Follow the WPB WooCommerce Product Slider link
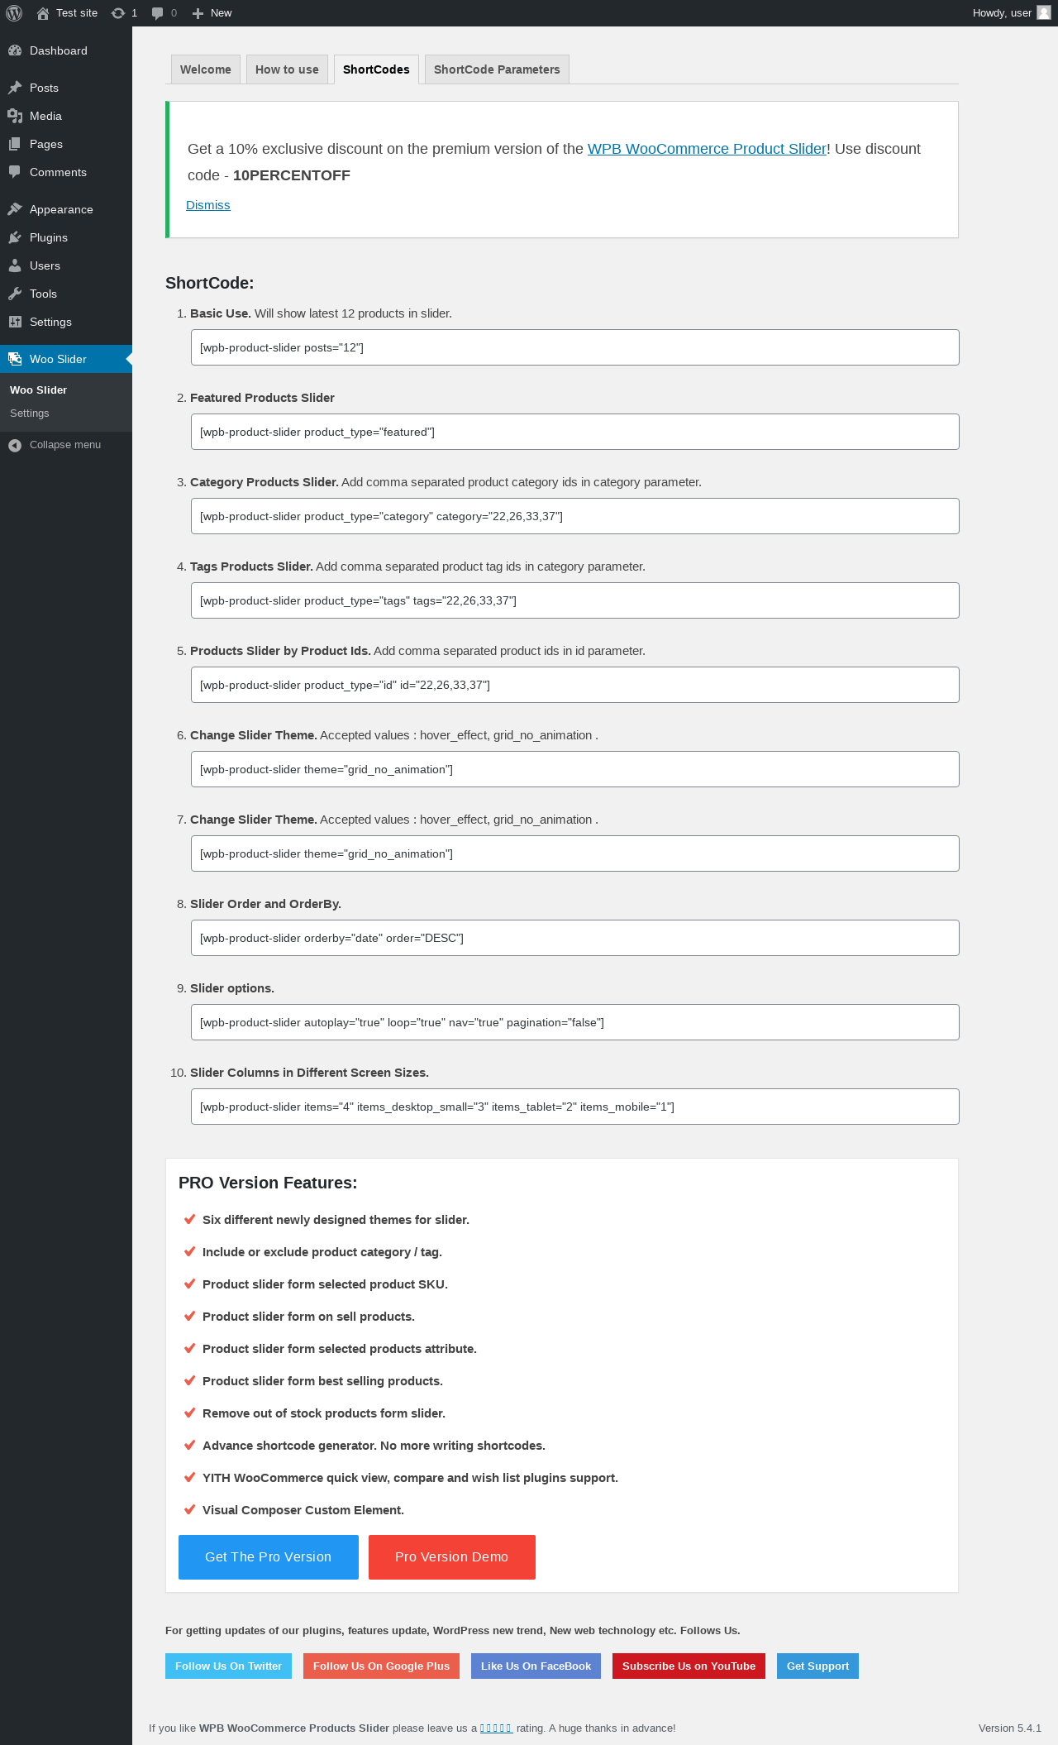The width and height of the screenshot is (1058, 1745). click(x=707, y=149)
